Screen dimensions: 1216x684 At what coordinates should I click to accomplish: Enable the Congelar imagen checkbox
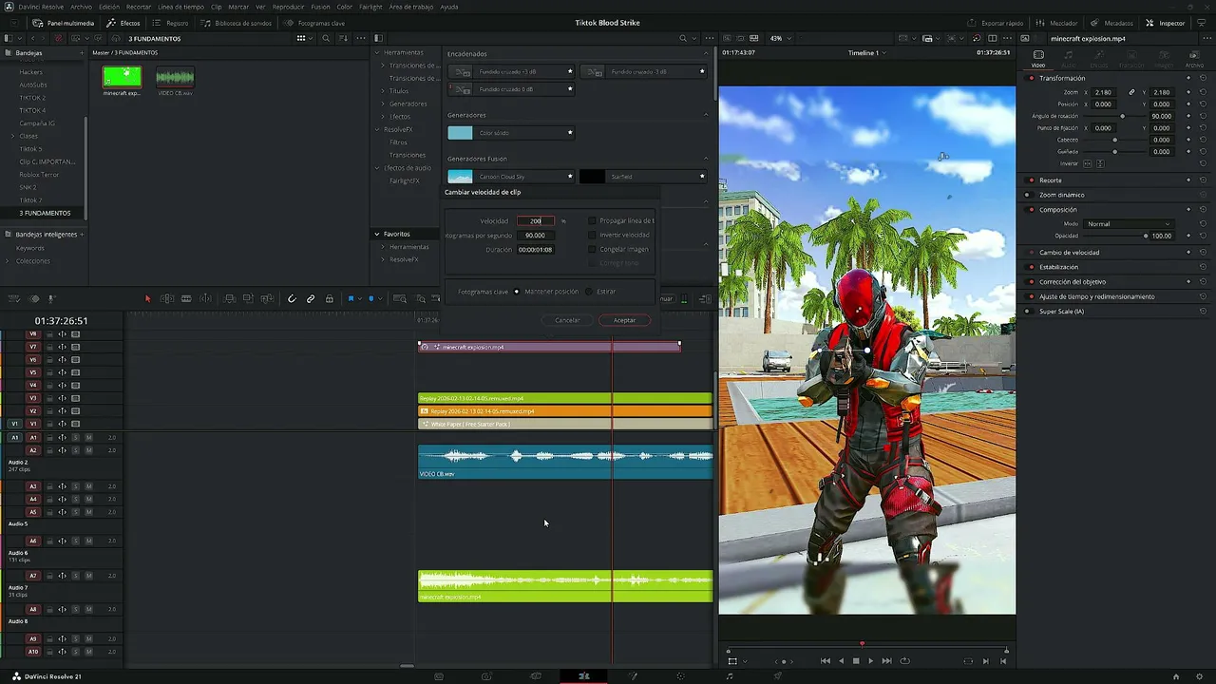coord(592,249)
